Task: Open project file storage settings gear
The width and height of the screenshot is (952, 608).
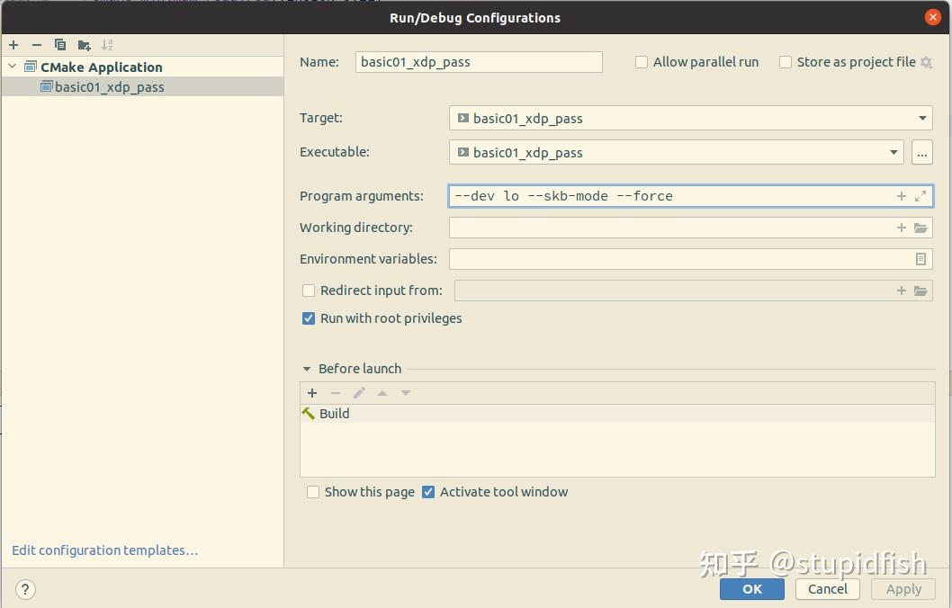Action: (926, 62)
